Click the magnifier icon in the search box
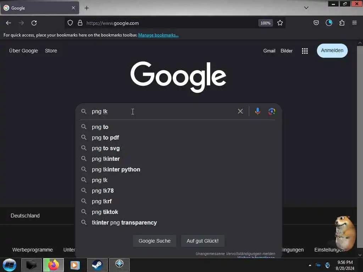This screenshot has width=363, height=272. [84, 112]
